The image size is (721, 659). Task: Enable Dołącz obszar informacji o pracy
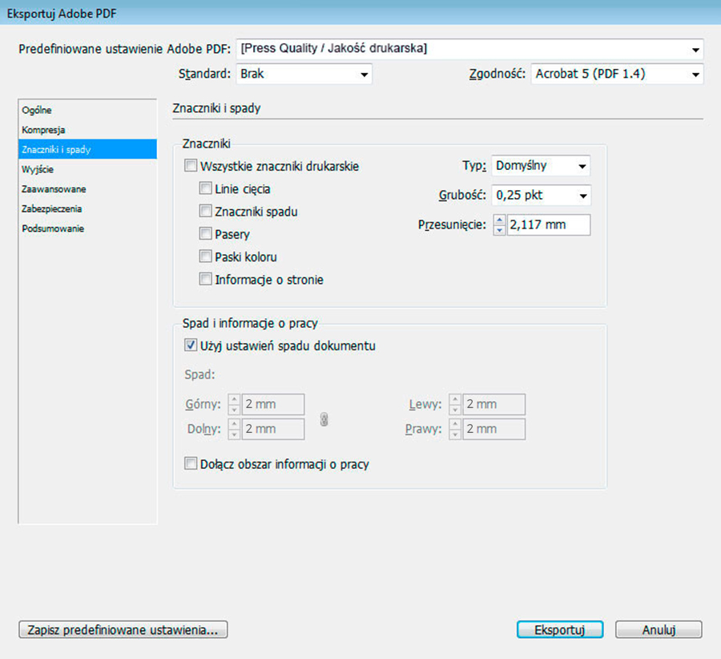(x=191, y=463)
